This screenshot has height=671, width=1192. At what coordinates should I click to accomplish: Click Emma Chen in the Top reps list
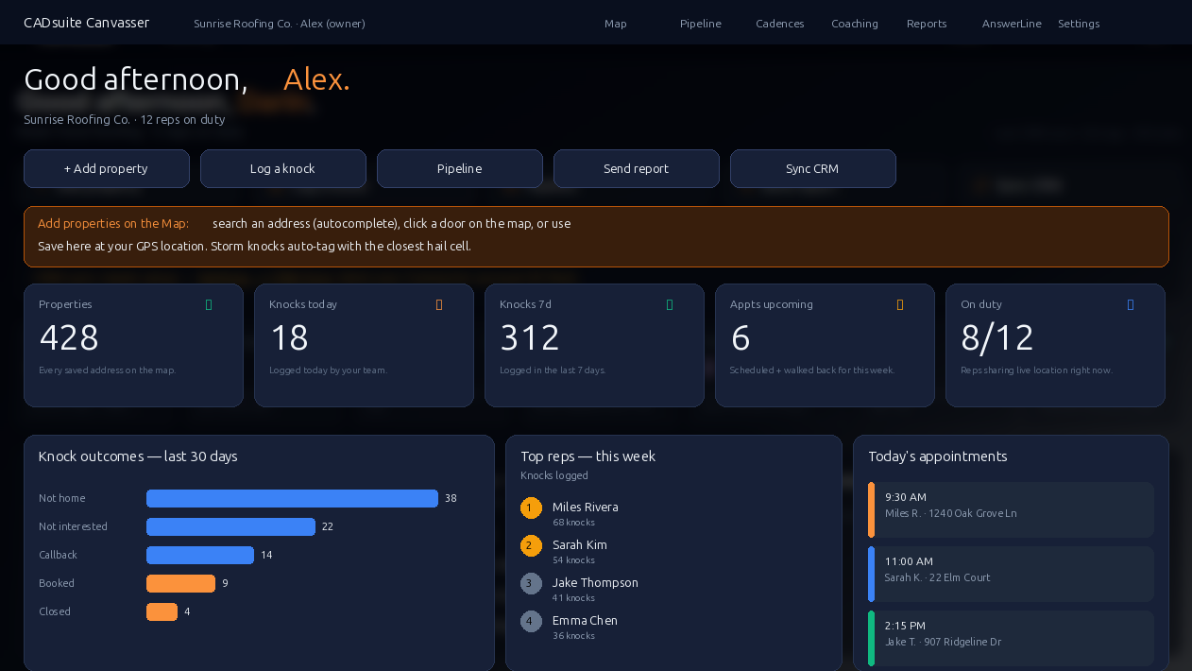585,621
